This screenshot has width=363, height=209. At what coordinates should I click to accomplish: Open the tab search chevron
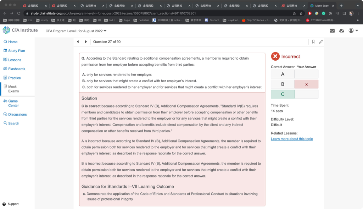click(x=358, y=6)
